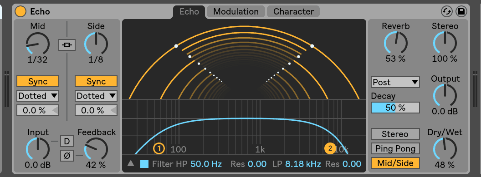
Task: Switch to the Character tab
Action: 294,12
